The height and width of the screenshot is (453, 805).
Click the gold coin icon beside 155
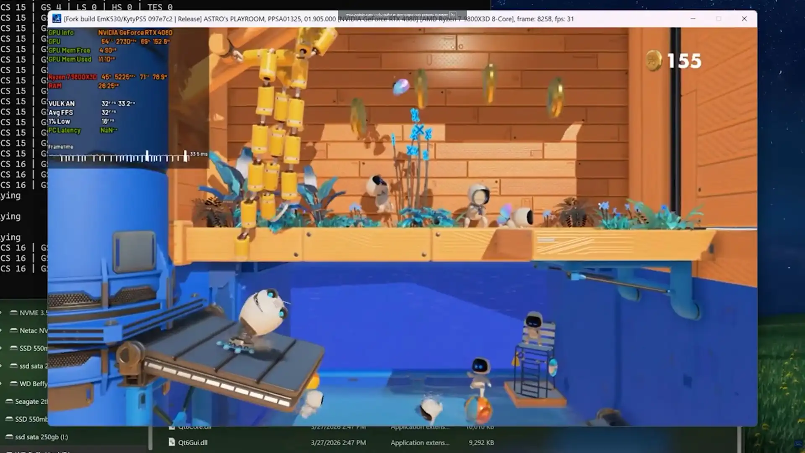pos(653,61)
